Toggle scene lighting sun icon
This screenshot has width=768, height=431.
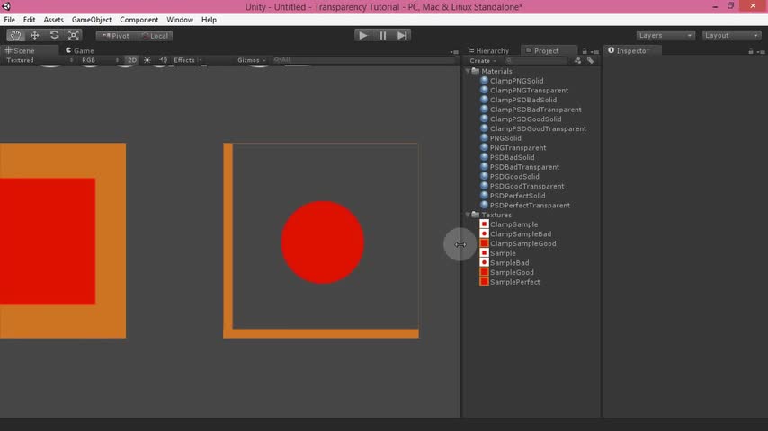(147, 60)
